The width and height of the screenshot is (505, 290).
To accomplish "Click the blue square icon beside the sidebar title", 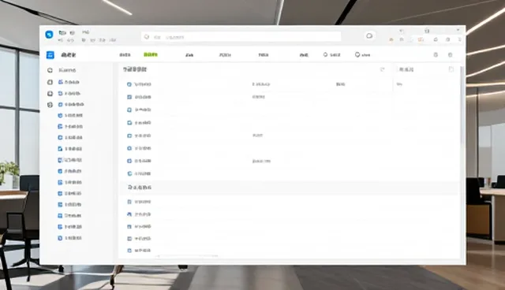I will pos(50,55).
